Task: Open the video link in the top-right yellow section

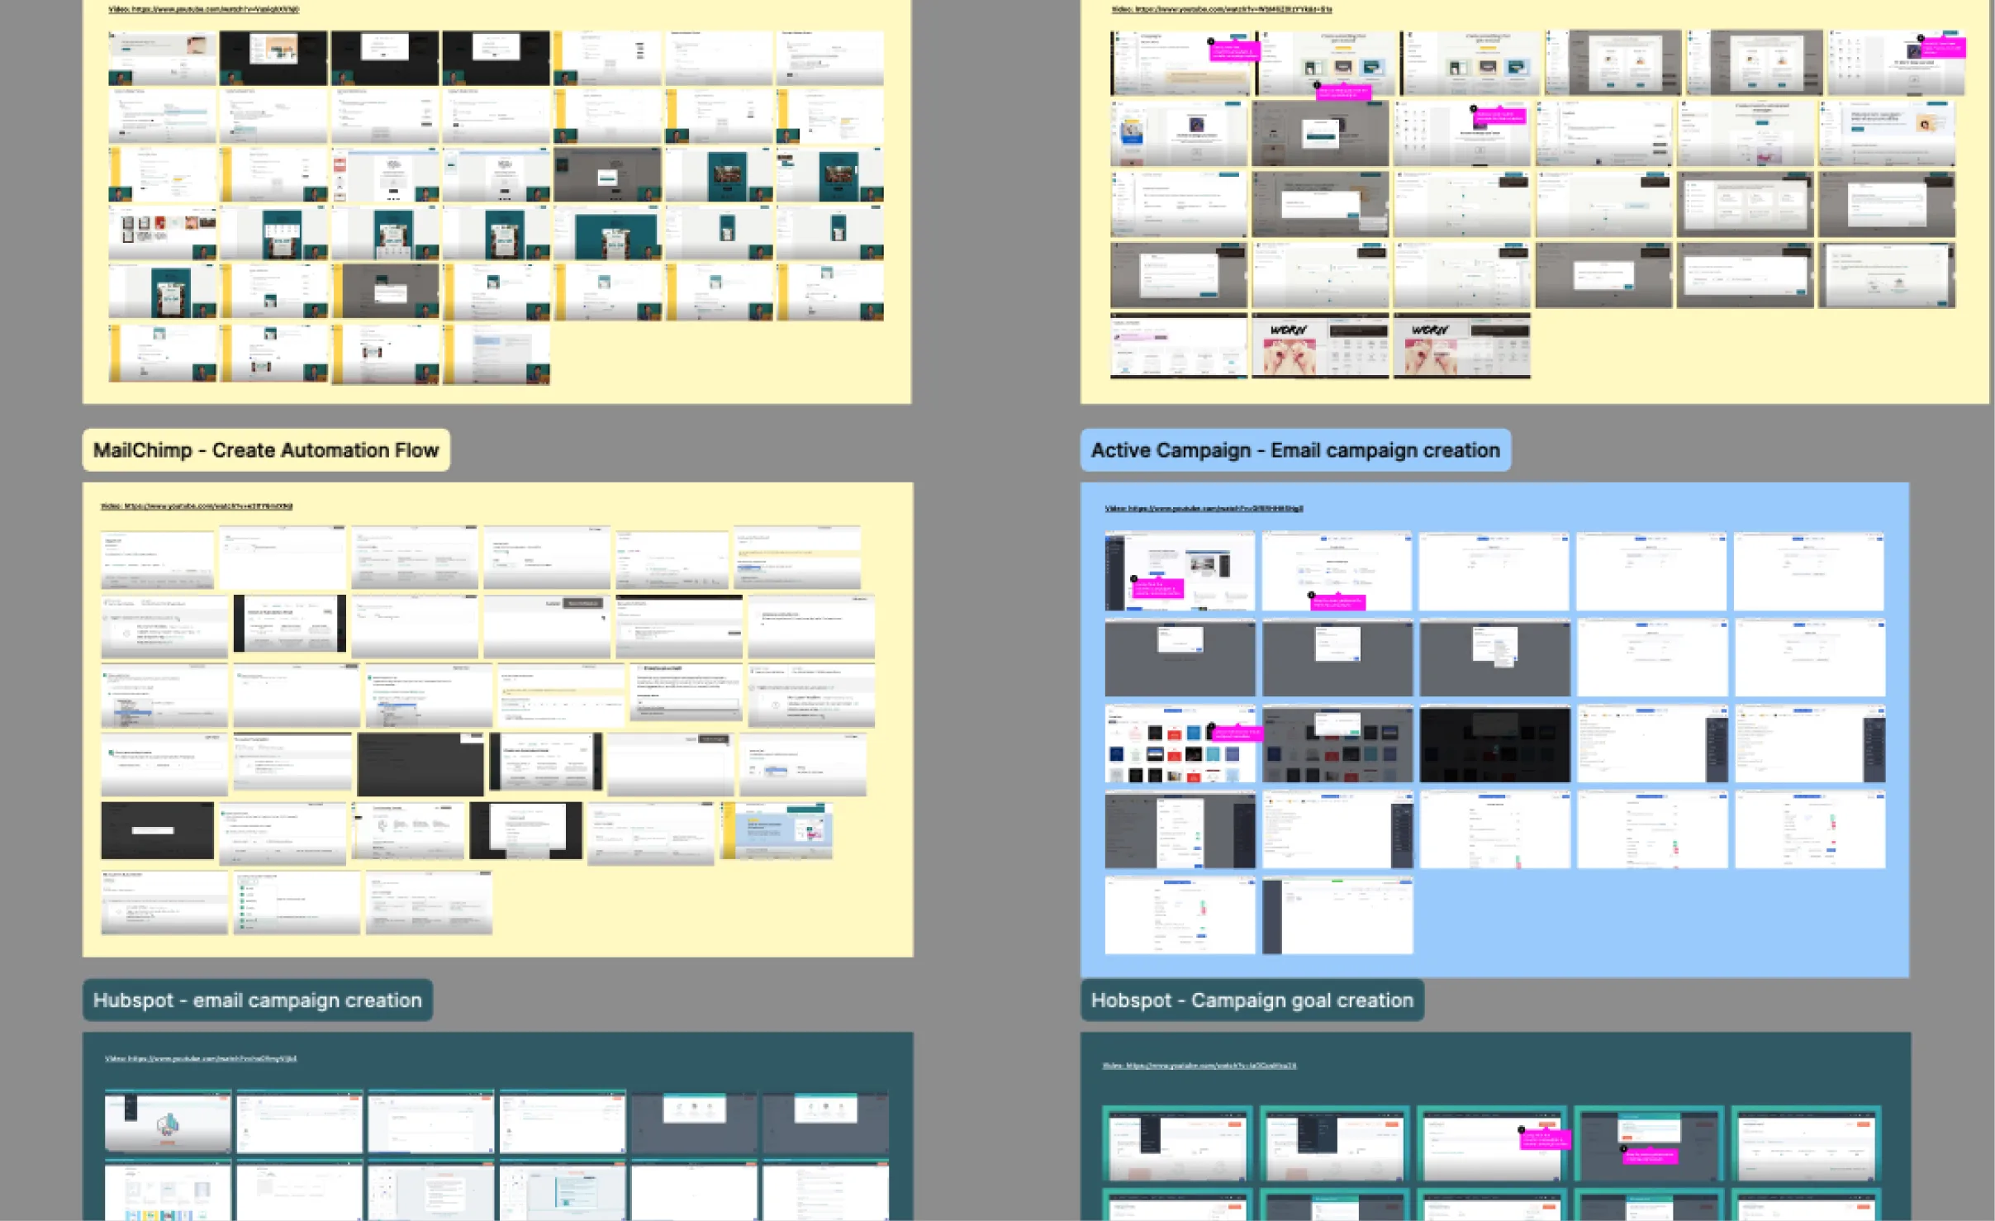Action: [1221, 9]
